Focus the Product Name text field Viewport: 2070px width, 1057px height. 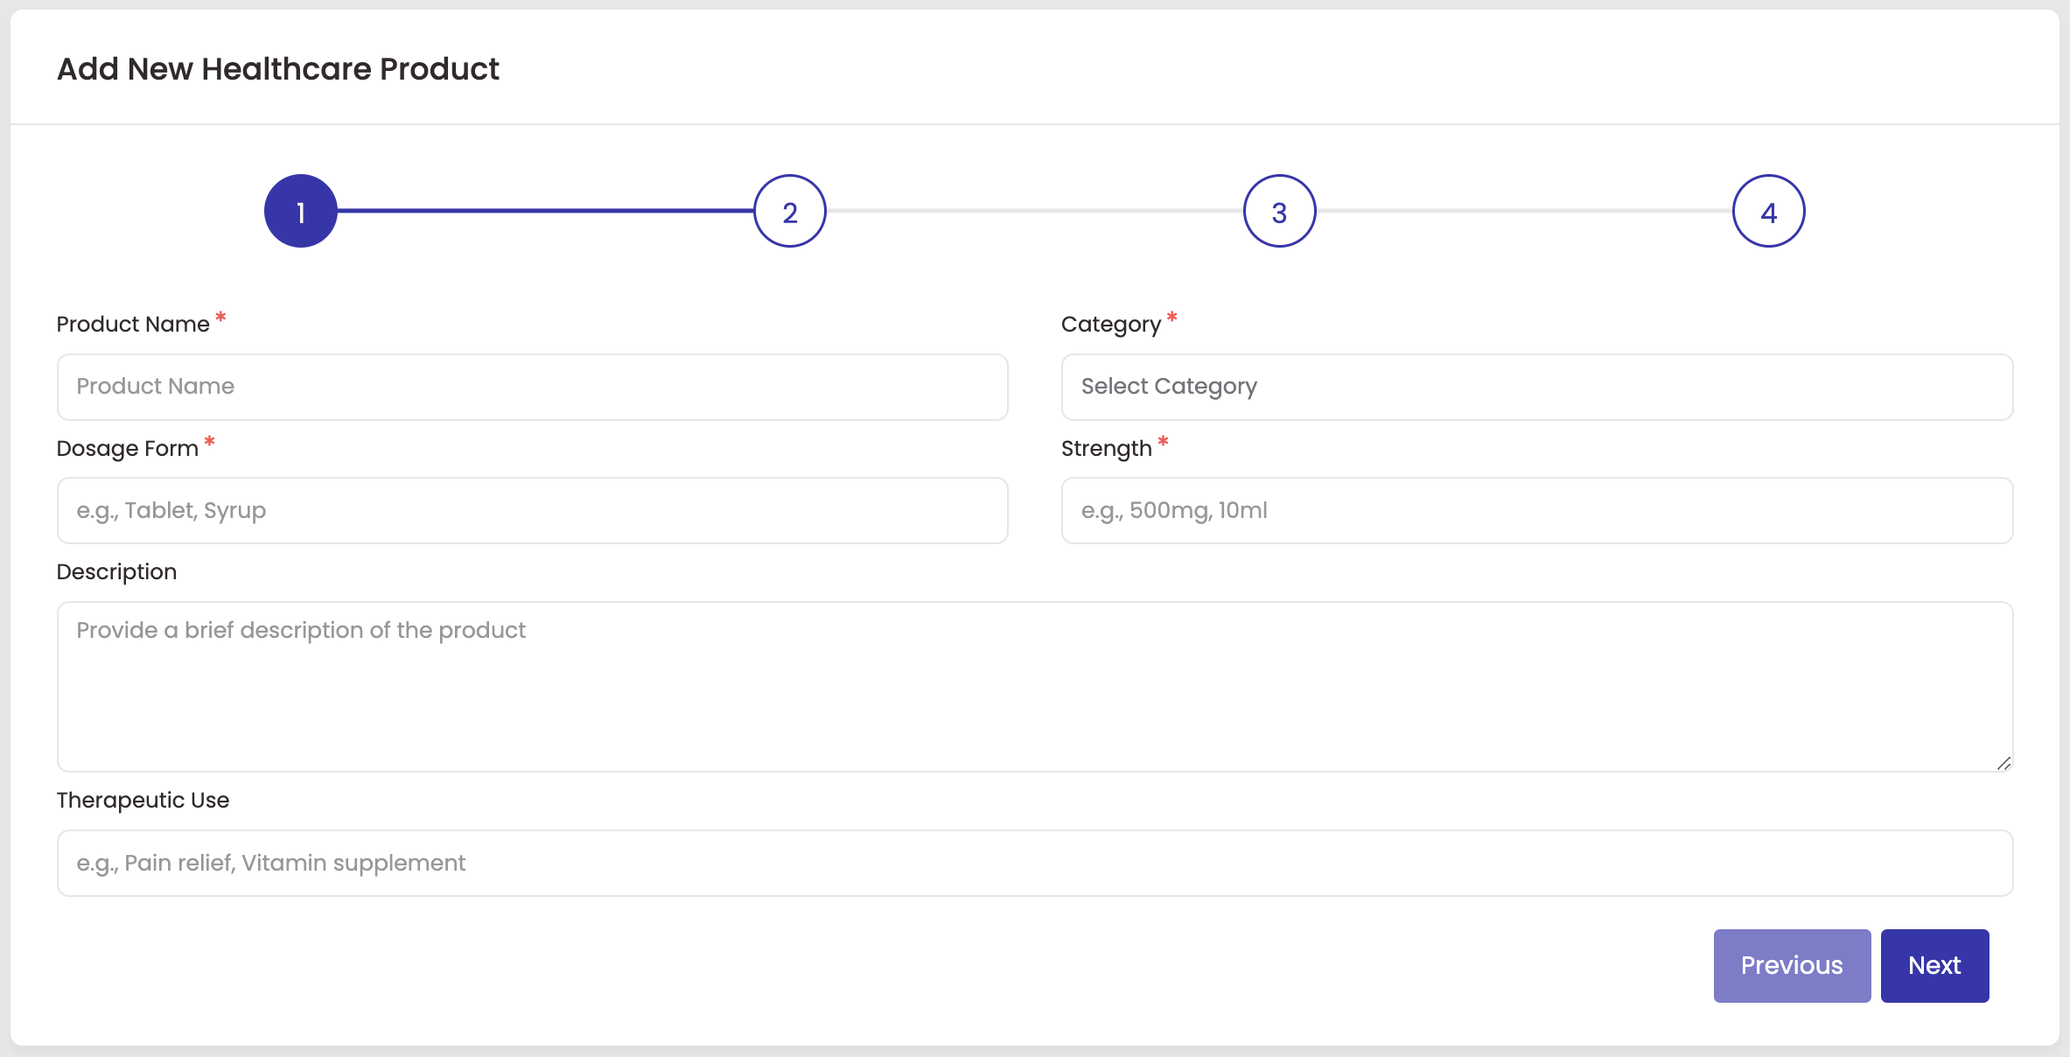[x=532, y=387]
